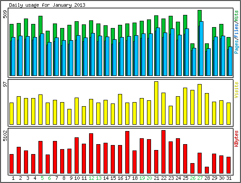Select the yellow Visits bar for day 1
Viewport: 241px width, 183px height.
click(x=11, y=113)
